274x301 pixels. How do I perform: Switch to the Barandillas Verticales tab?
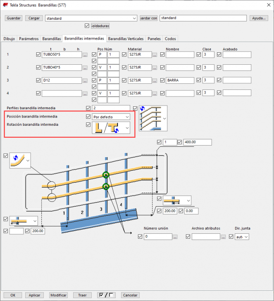click(x=126, y=39)
